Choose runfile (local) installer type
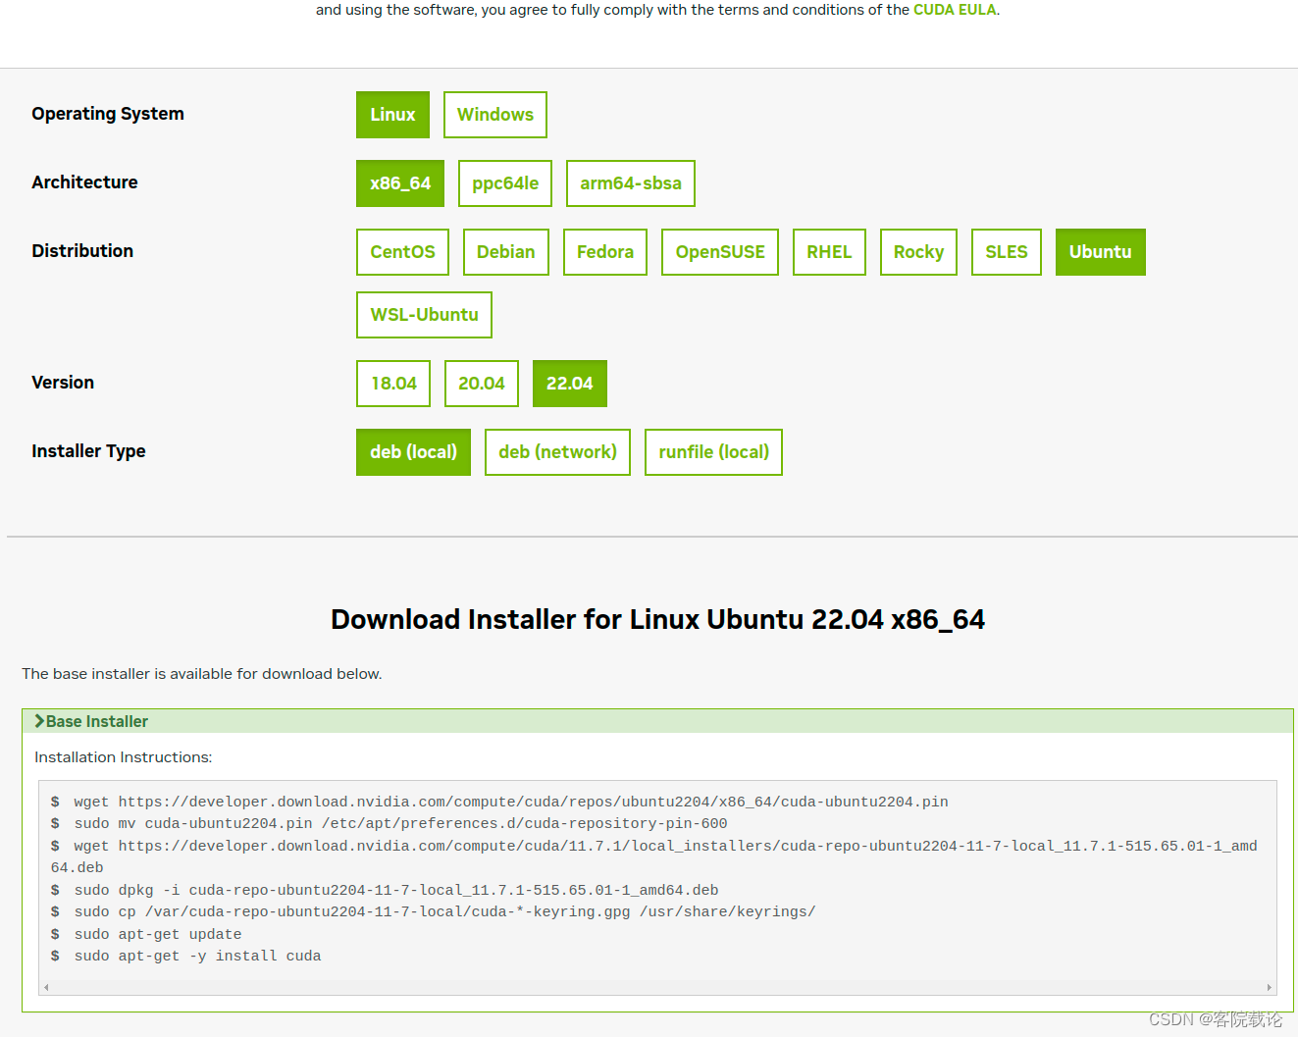 pos(713,452)
